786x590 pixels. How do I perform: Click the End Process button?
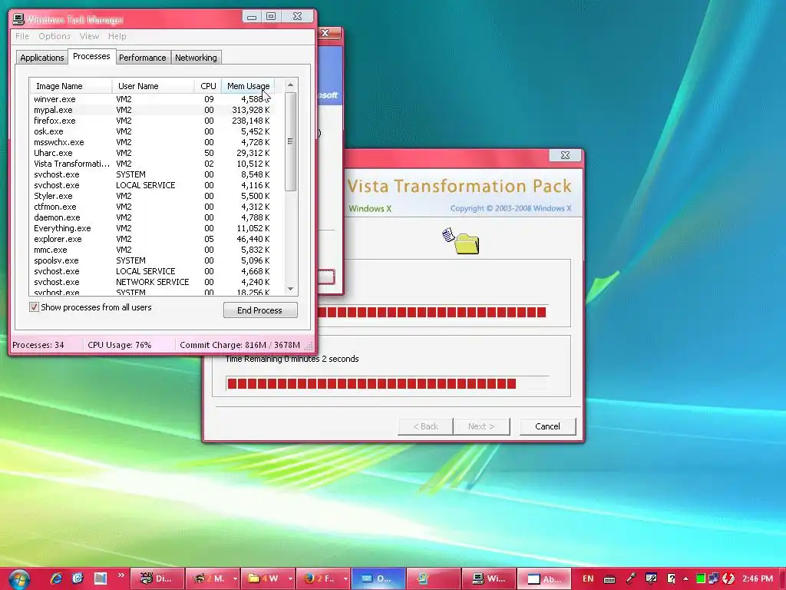coord(260,310)
